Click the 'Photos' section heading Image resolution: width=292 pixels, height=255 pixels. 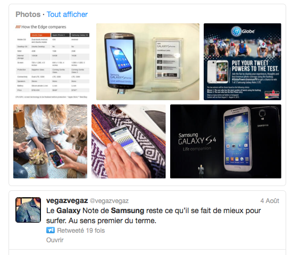coord(28,14)
